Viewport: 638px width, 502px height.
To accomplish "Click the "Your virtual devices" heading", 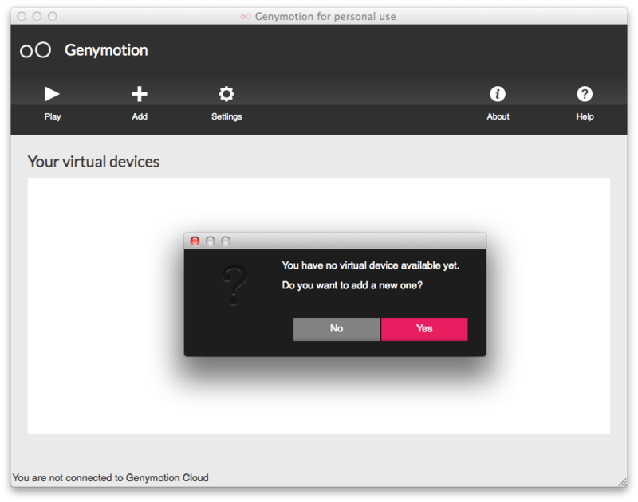I will coord(93,162).
